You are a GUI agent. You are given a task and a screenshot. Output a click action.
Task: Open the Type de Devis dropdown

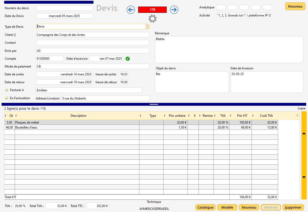tap(147, 27)
